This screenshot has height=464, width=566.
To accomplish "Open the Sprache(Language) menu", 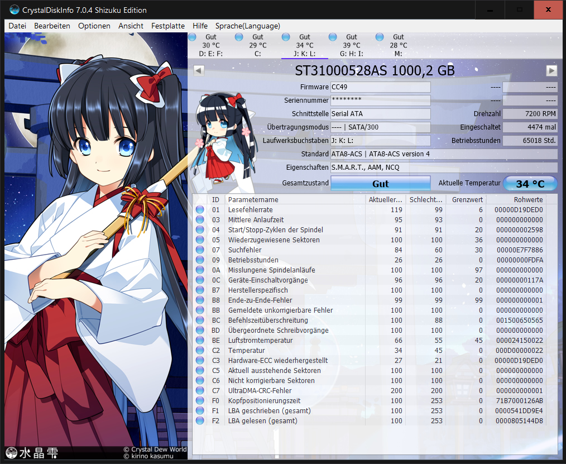I will (x=248, y=26).
